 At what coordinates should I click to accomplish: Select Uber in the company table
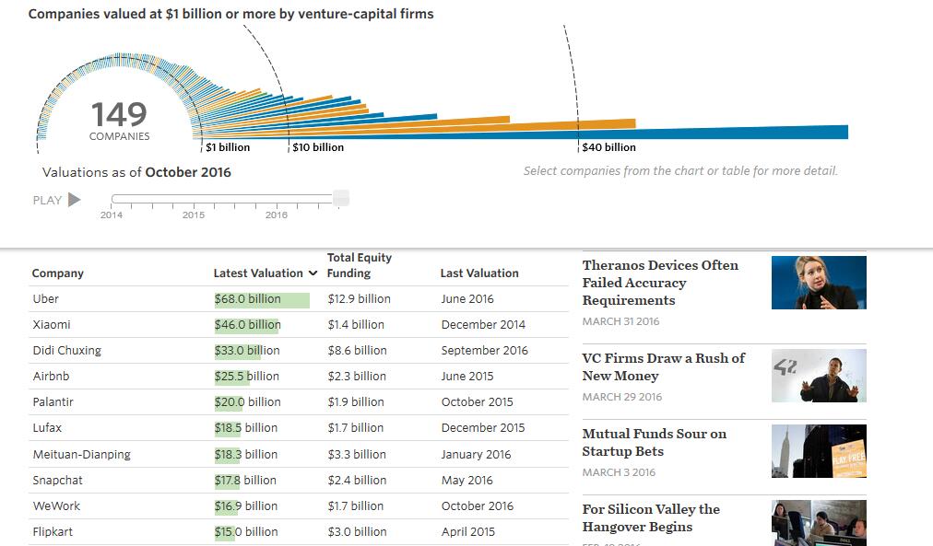click(x=46, y=299)
